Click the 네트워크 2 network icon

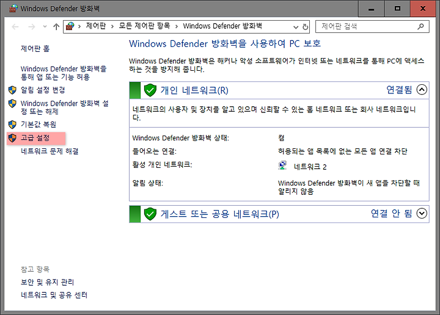(x=282, y=165)
